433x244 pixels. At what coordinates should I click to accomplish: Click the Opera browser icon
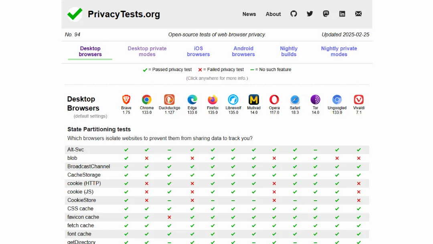click(x=274, y=100)
